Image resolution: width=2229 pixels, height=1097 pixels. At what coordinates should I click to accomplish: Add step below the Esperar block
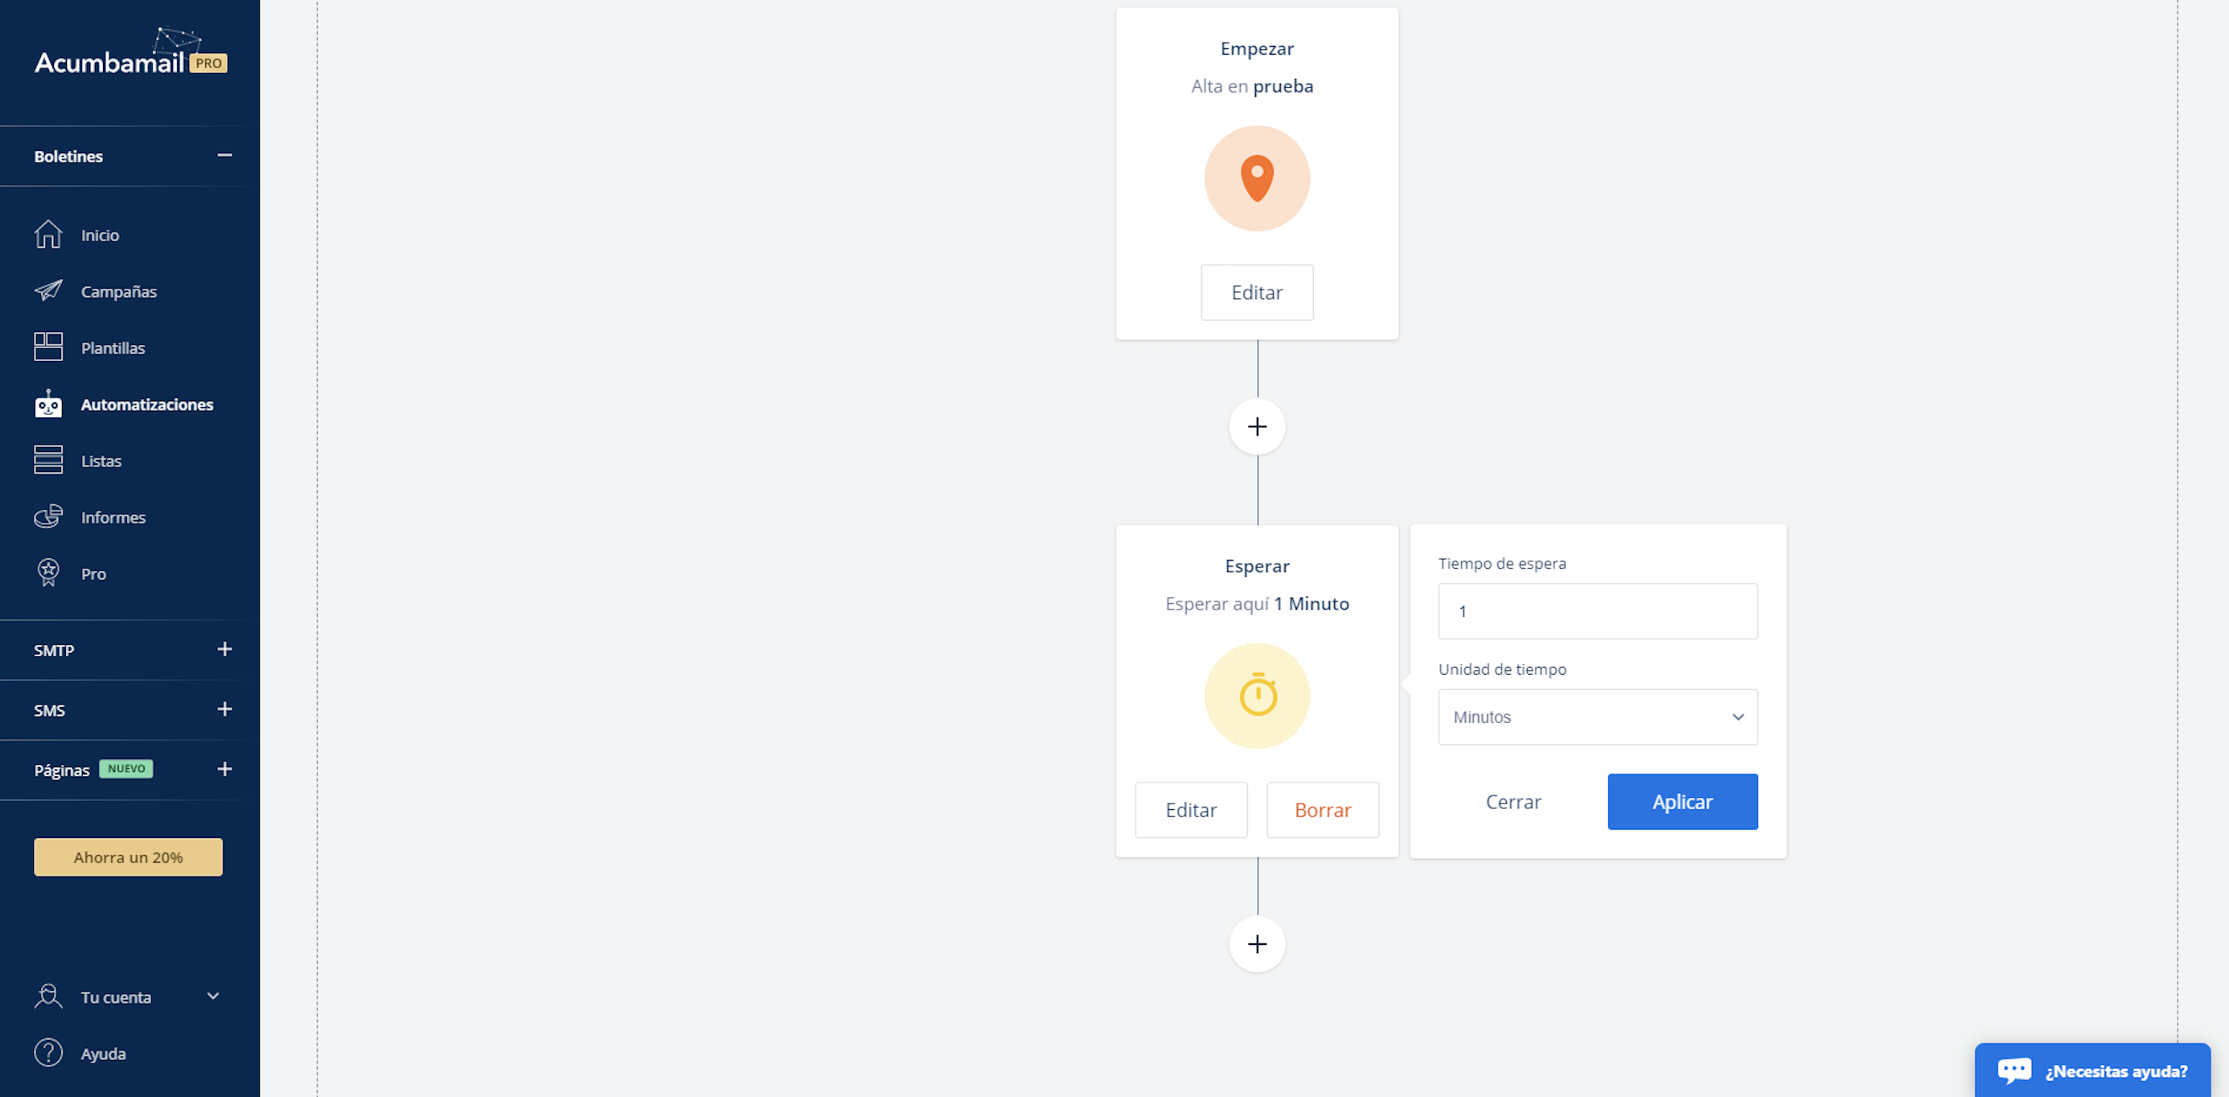tap(1256, 944)
